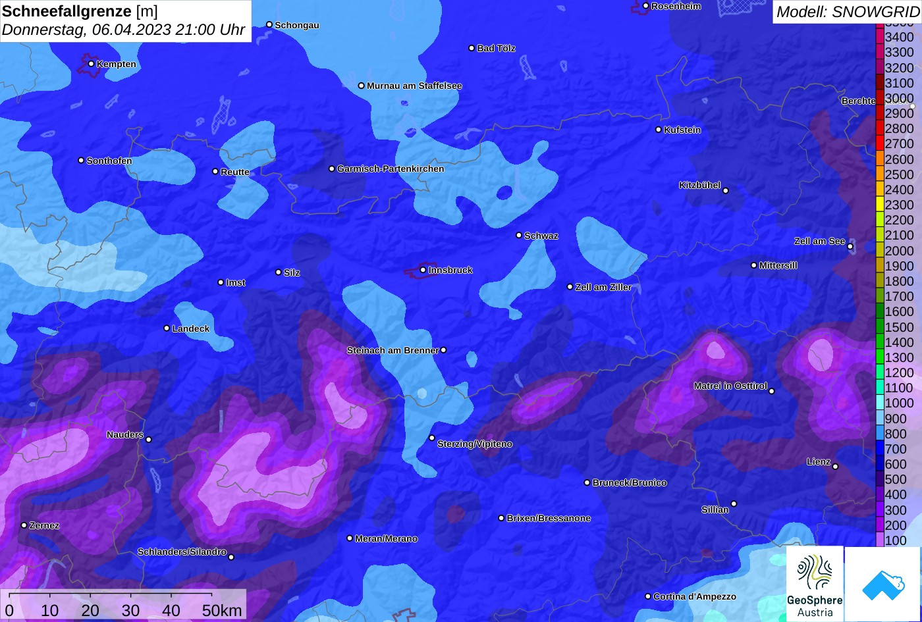Screen dimensions: 922x622
Task: Click the 2300 legend value
Action: [900, 205]
